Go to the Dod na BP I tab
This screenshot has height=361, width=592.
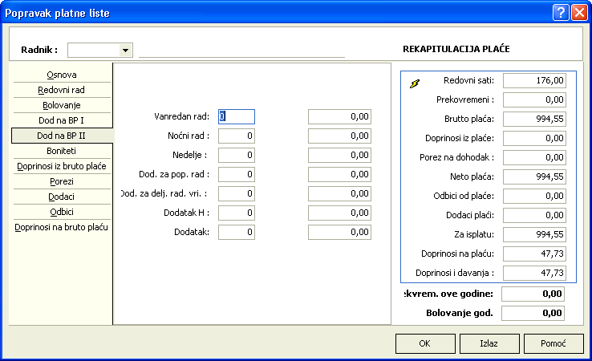coord(62,120)
